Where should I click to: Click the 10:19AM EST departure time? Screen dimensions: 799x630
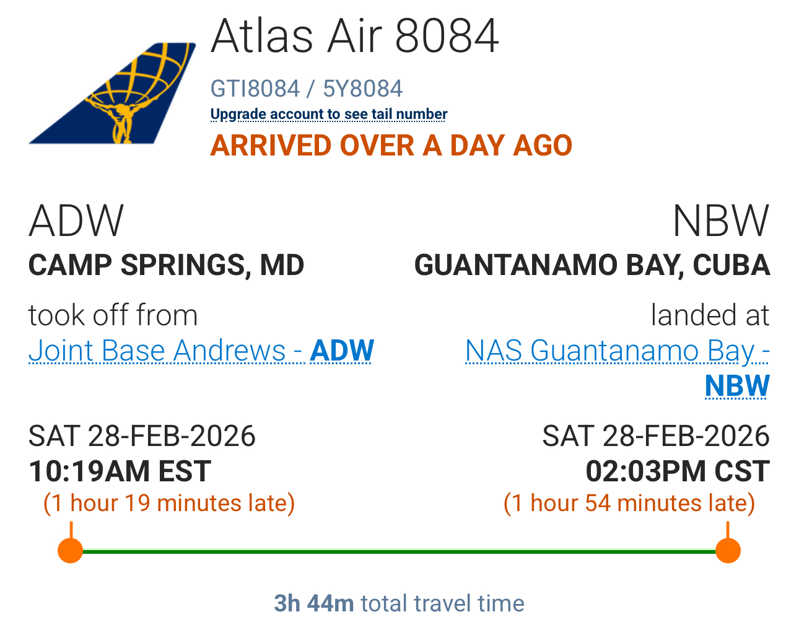click(x=120, y=471)
